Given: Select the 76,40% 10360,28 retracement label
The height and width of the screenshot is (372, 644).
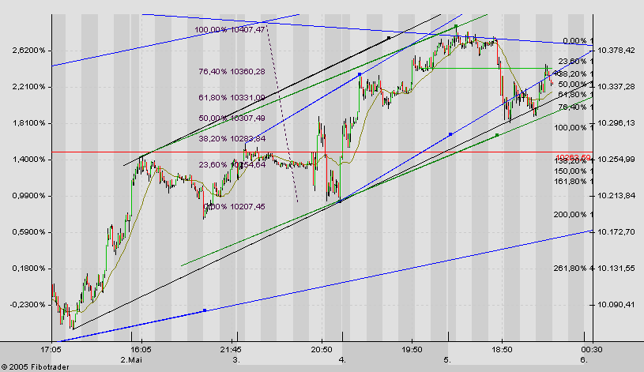Looking at the screenshot, I should click(x=232, y=71).
